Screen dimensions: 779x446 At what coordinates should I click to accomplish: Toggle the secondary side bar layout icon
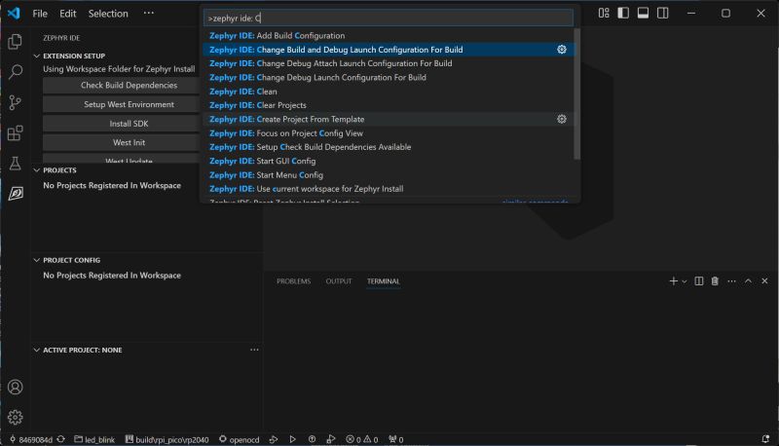coord(663,13)
